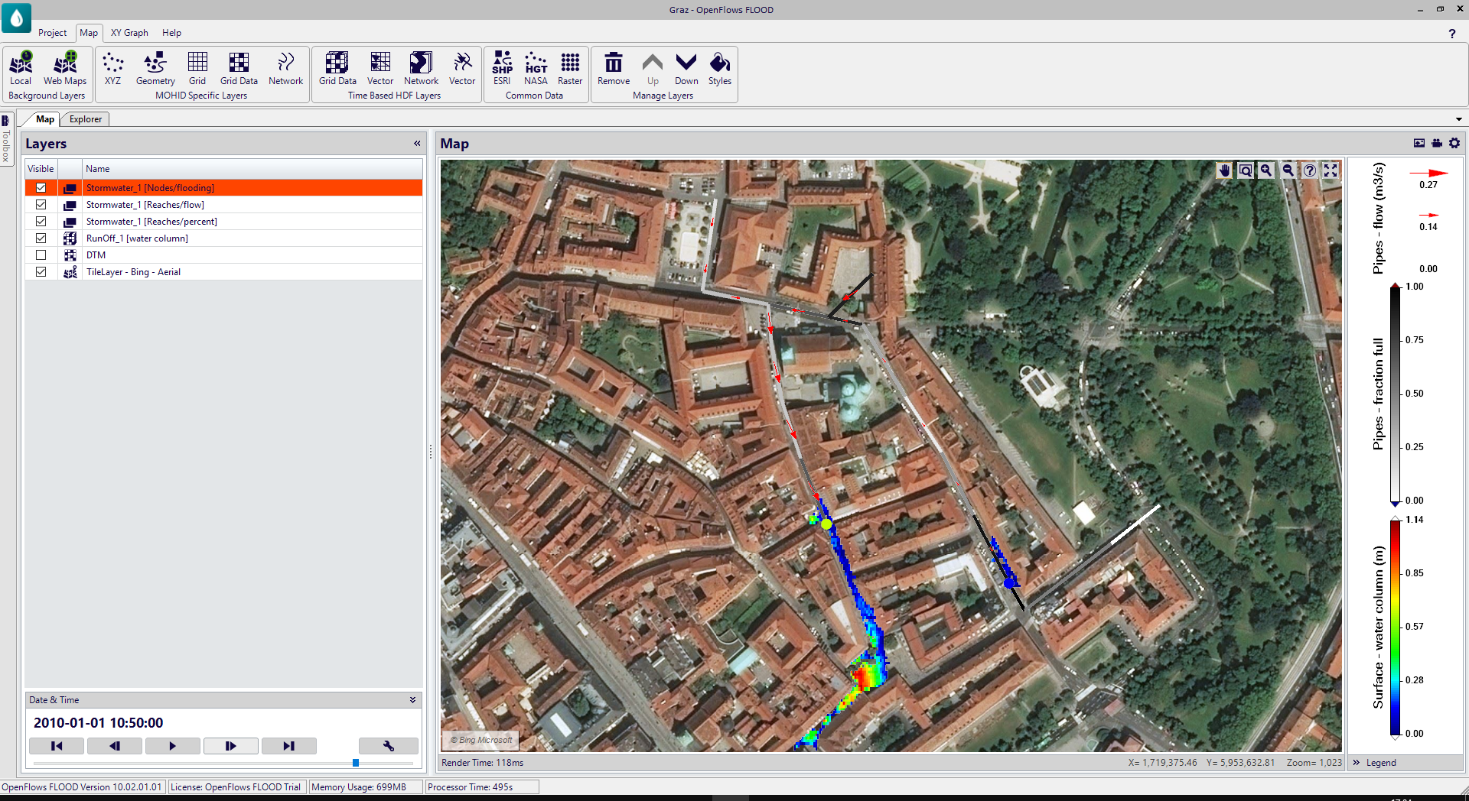Open layer Styles editor
The image size is (1469, 801).
[720, 69]
